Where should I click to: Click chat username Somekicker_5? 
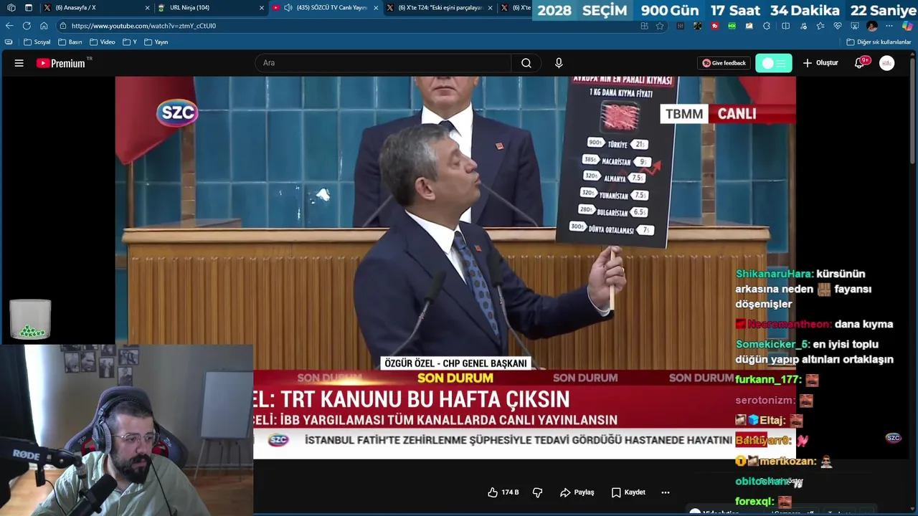(x=772, y=344)
